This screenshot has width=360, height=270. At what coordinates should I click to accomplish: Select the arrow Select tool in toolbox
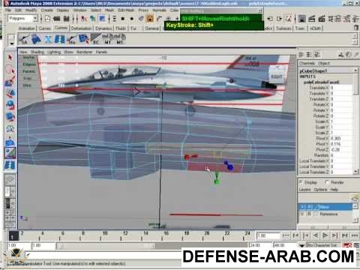click(x=10, y=58)
